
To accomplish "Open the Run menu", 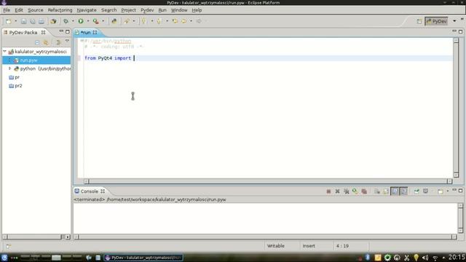I will pos(162,9).
